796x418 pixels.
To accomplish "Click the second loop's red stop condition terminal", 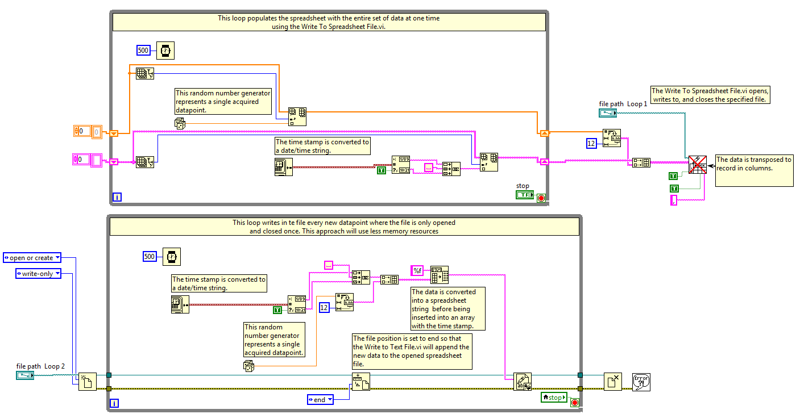I will pyautogui.click(x=574, y=403).
